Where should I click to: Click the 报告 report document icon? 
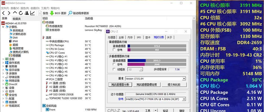[40, 13]
